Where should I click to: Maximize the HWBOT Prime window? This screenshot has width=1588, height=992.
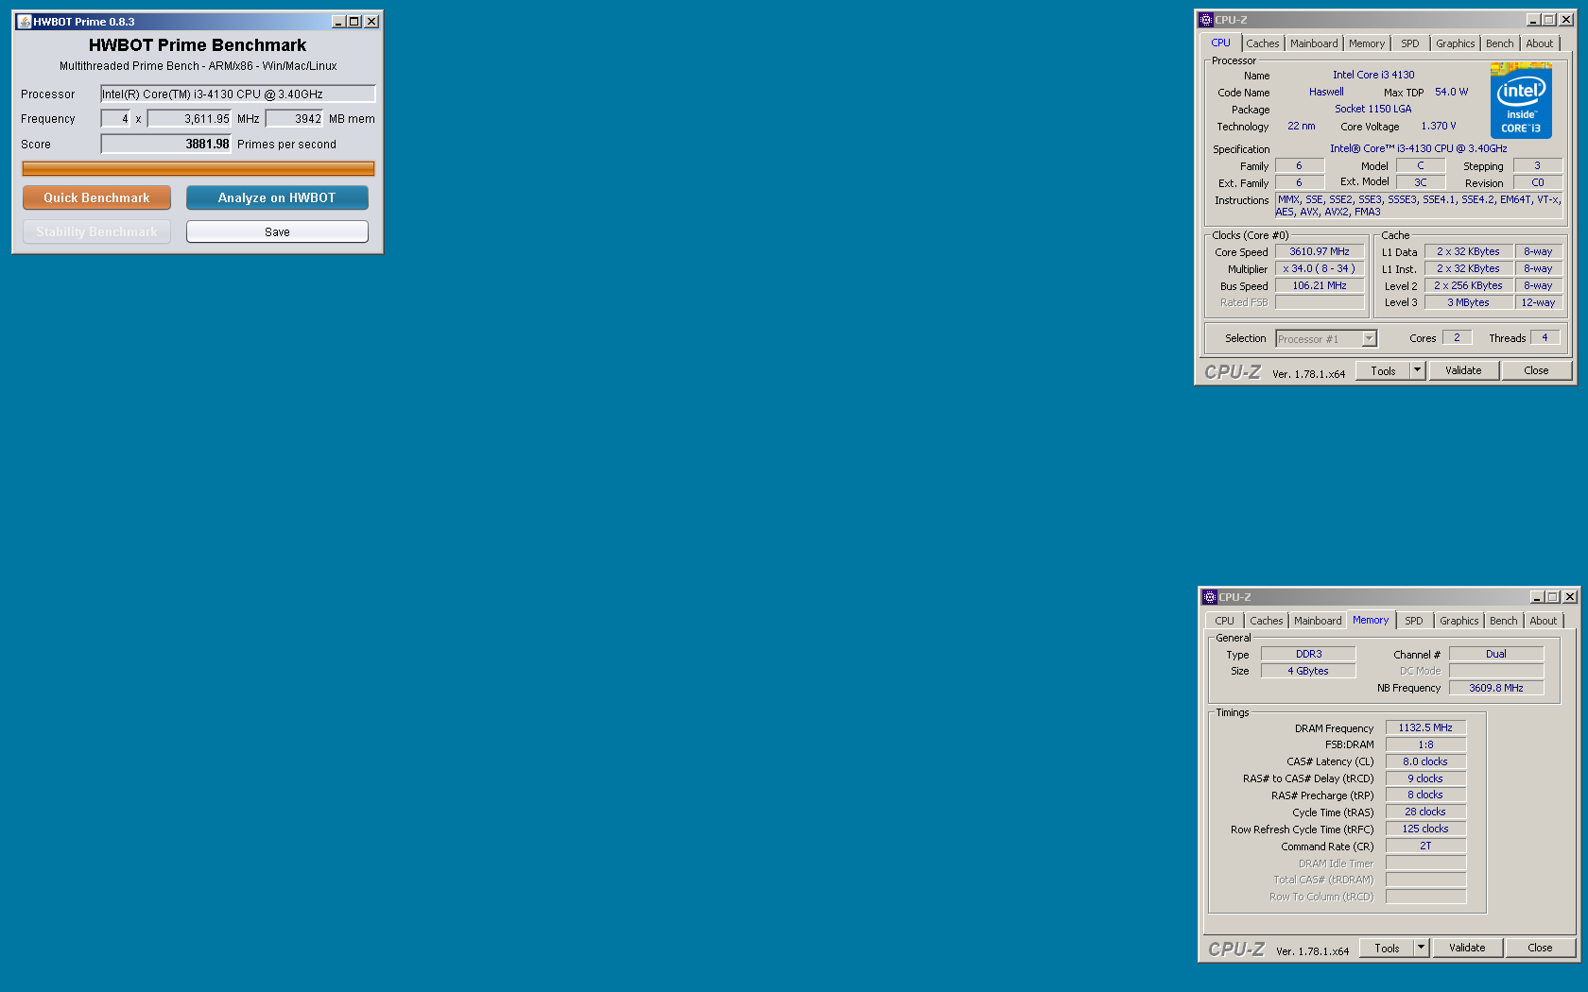pyautogui.click(x=354, y=22)
